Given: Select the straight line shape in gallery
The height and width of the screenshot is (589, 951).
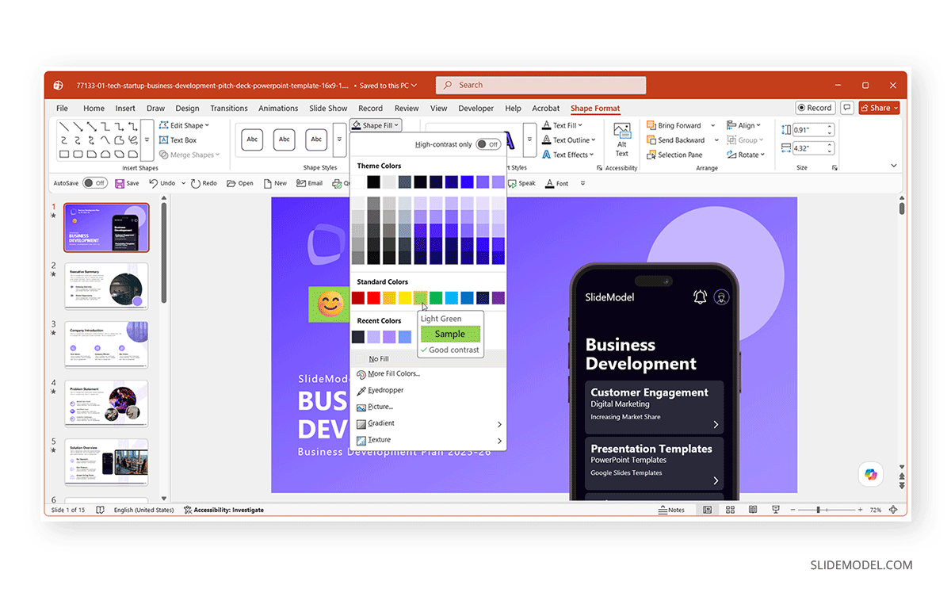Looking at the screenshot, I should [x=64, y=126].
